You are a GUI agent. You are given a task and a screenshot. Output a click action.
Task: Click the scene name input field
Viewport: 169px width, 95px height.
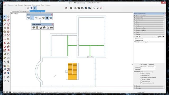click(x=148, y=67)
